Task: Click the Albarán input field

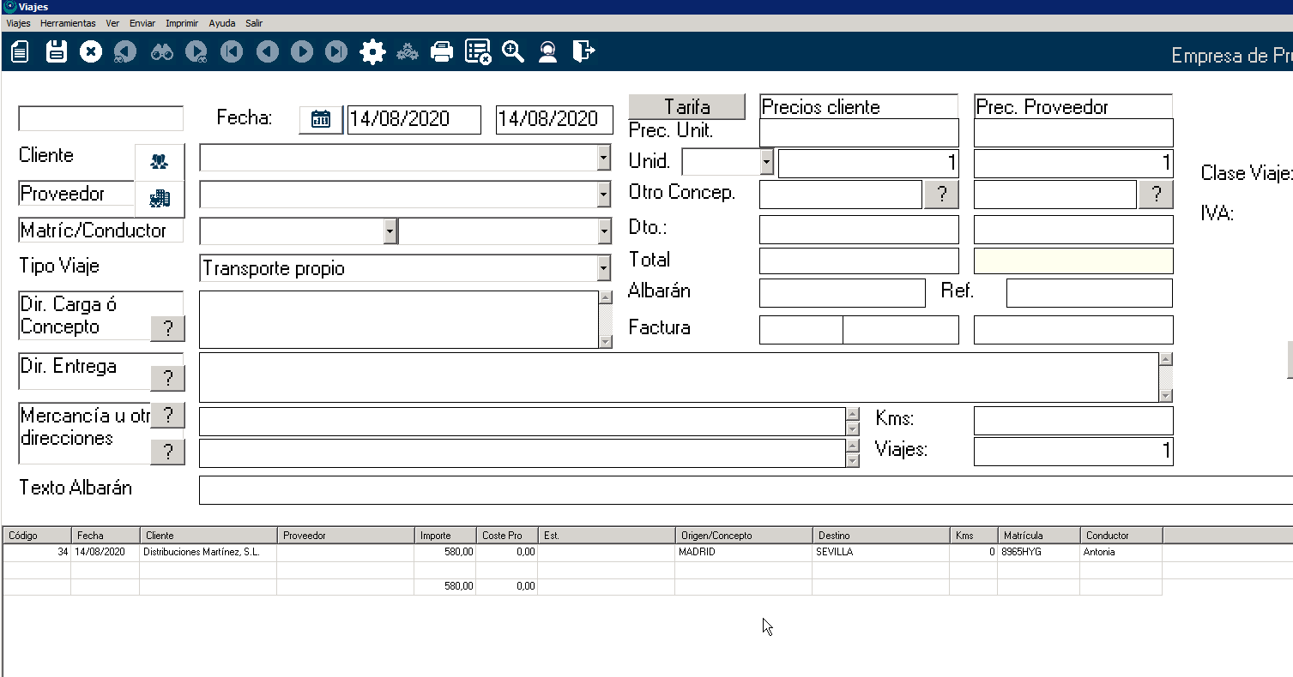Action: coord(842,293)
